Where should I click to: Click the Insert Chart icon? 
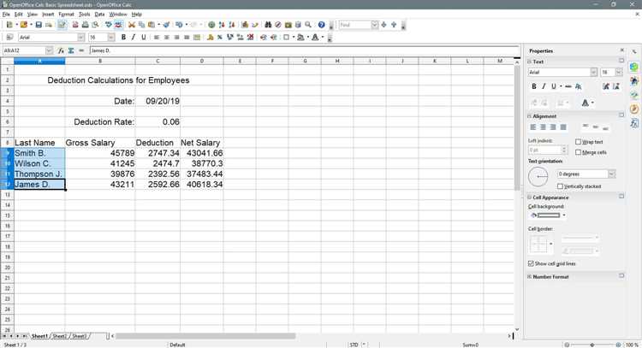click(x=245, y=25)
